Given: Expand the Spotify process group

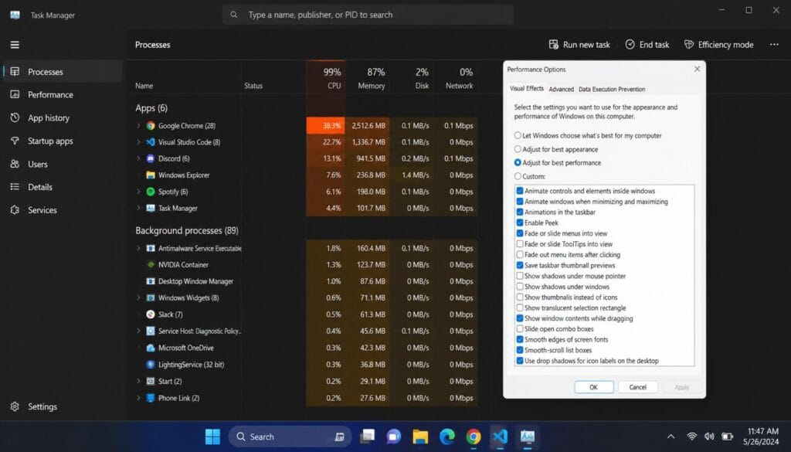Looking at the screenshot, I should click(x=138, y=192).
